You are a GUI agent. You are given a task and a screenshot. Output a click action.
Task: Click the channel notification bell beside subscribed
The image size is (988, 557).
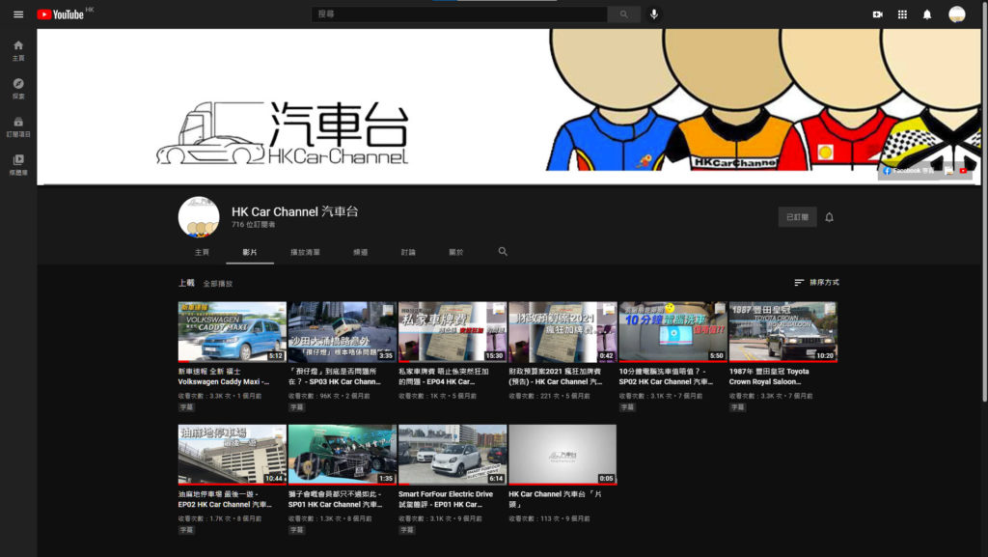click(829, 217)
